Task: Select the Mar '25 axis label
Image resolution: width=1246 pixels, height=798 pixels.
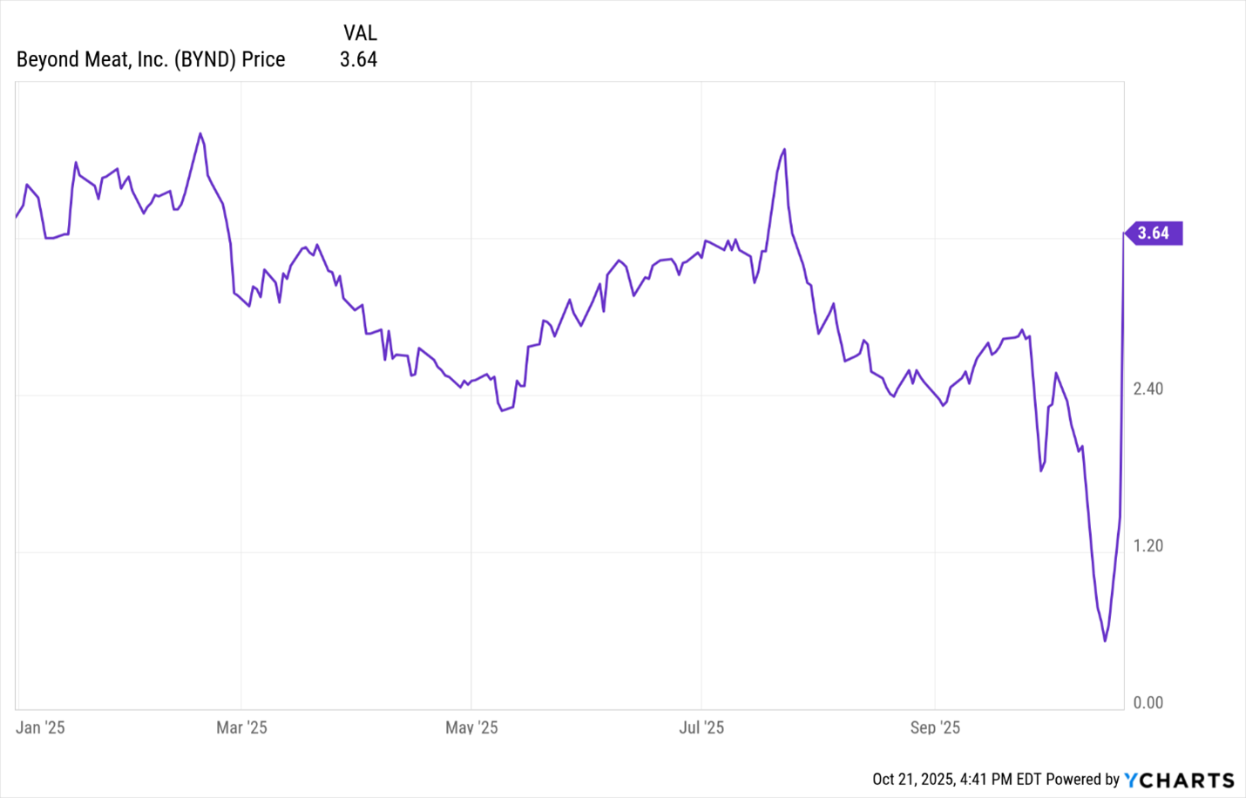Action: (x=241, y=727)
